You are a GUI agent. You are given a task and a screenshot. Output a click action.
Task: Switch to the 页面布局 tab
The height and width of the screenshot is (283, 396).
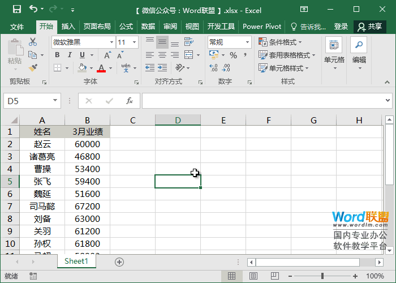(x=97, y=27)
